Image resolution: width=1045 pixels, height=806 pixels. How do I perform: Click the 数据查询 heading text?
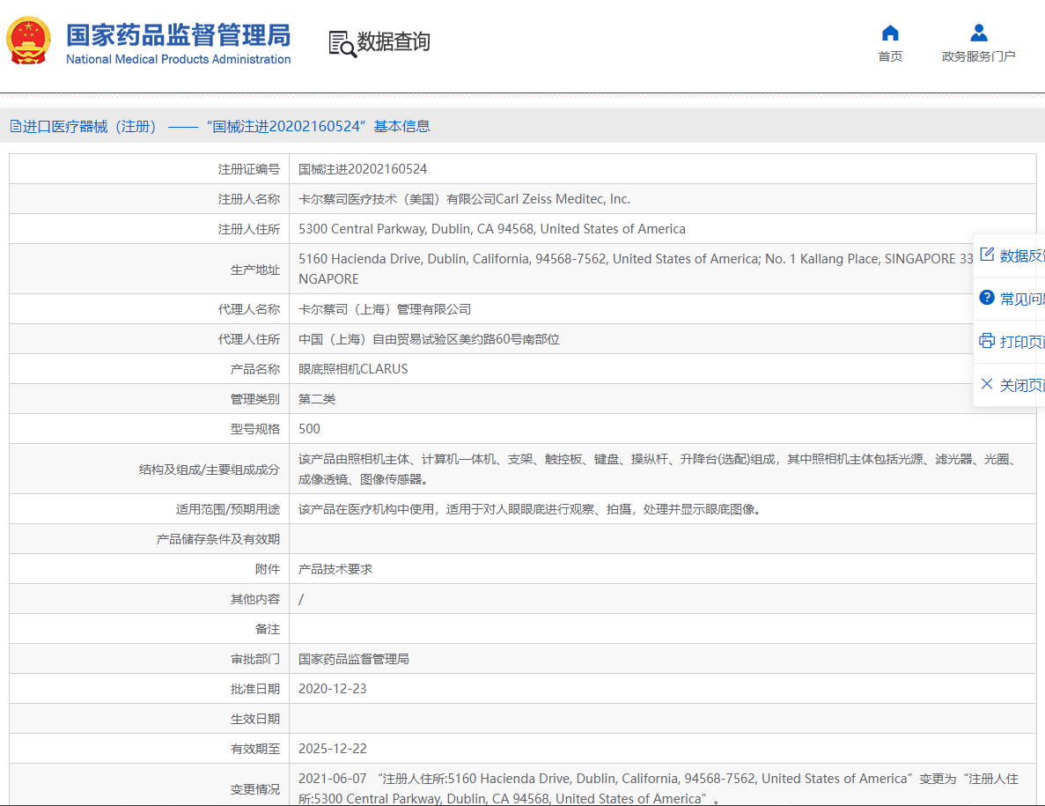click(x=394, y=41)
